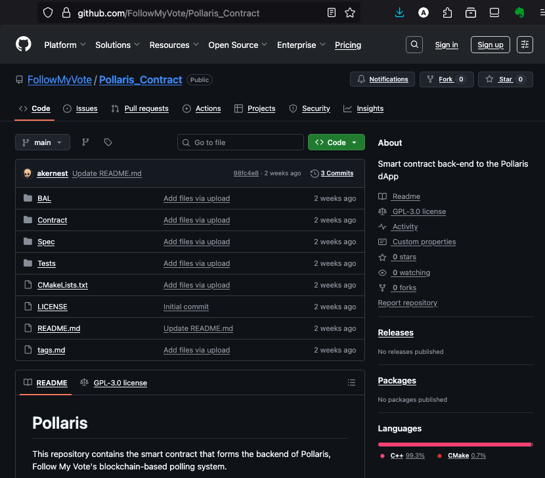Star the Pollaris_Contract repository

(x=505, y=79)
